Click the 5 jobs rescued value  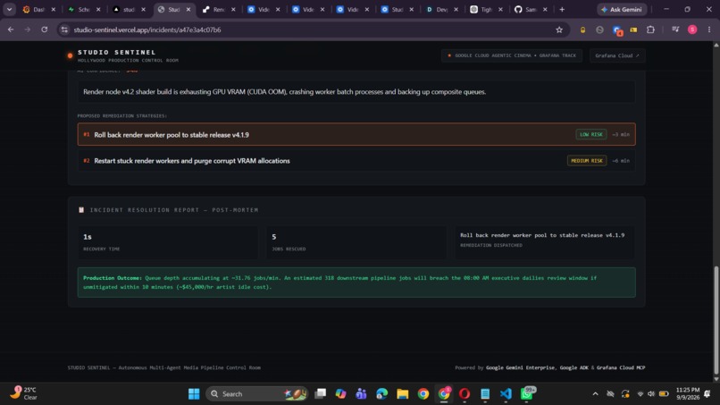tap(273, 237)
